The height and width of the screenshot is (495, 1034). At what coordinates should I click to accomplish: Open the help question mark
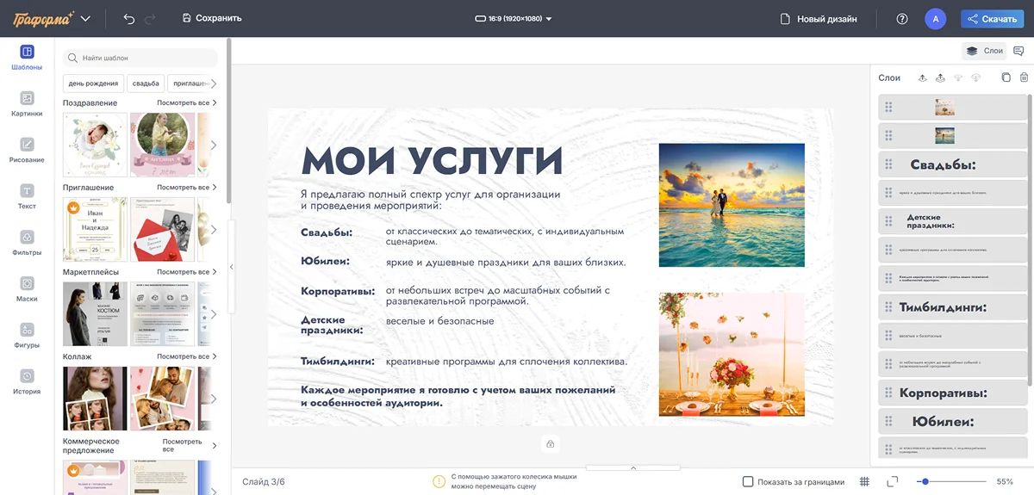(902, 19)
